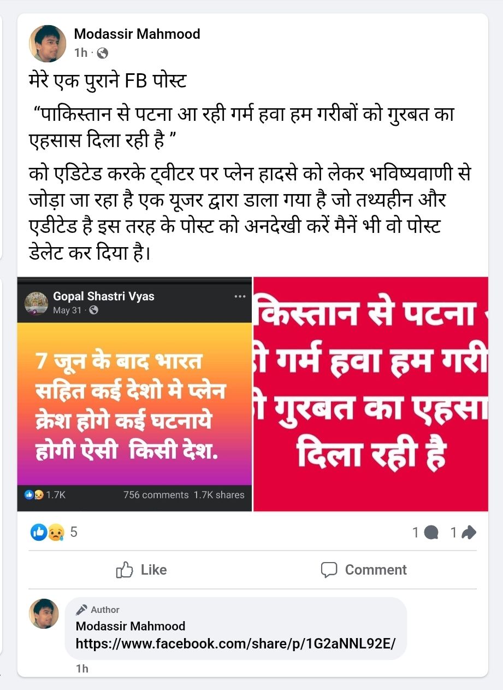Click the Like button label
This screenshot has width=503, height=690.
153,570
